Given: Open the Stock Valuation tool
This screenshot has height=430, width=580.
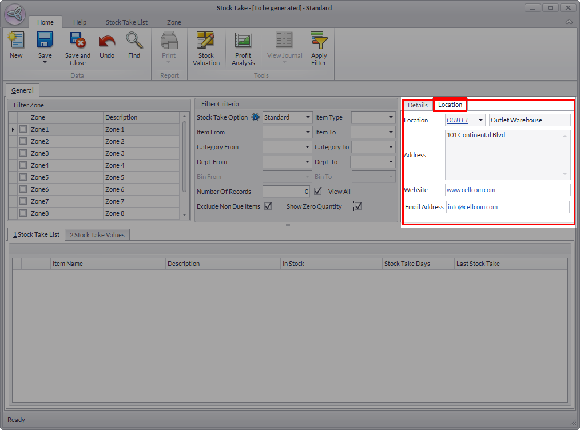Looking at the screenshot, I should tap(206, 41).
